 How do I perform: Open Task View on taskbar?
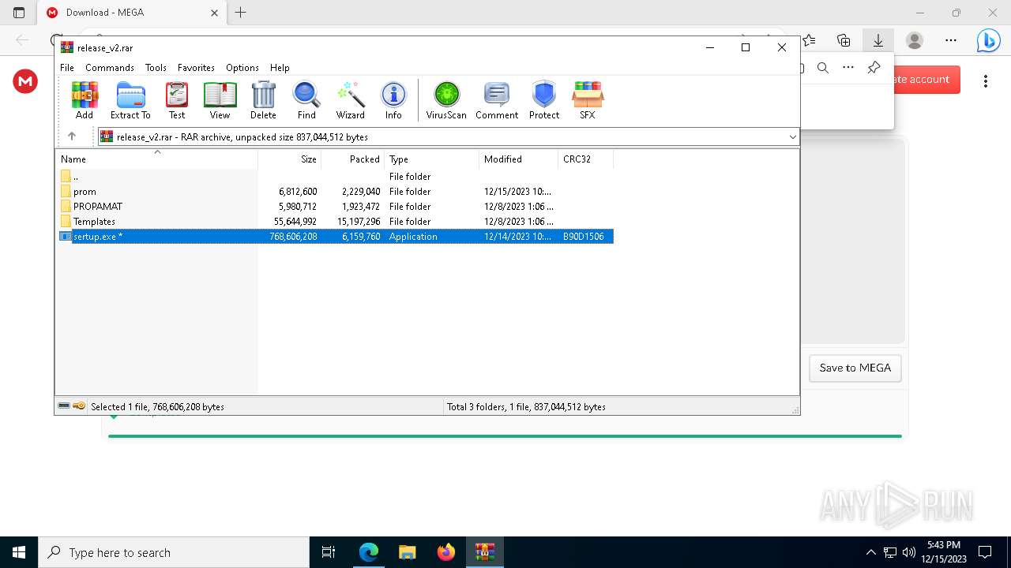click(x=329, y=552)
